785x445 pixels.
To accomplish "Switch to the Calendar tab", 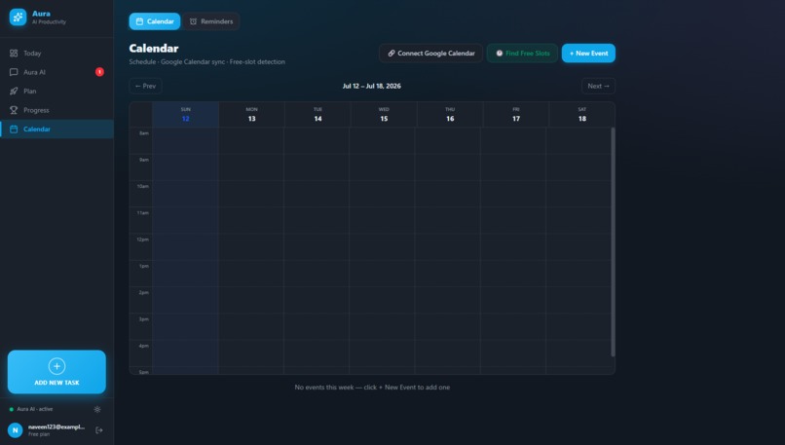I will pos(155,21).
